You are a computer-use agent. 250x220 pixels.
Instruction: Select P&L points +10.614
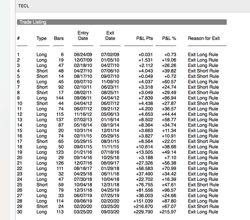144,147
